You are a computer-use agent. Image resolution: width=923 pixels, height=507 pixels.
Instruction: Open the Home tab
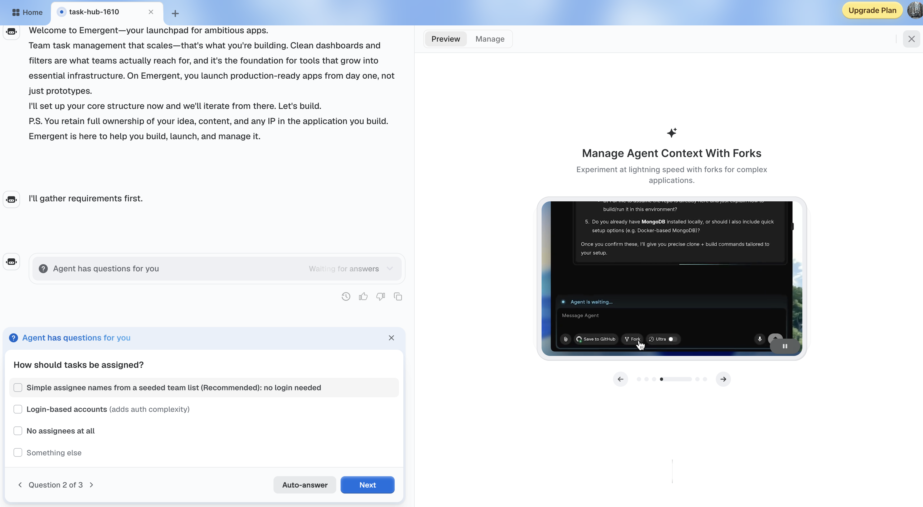coord(27,12)
